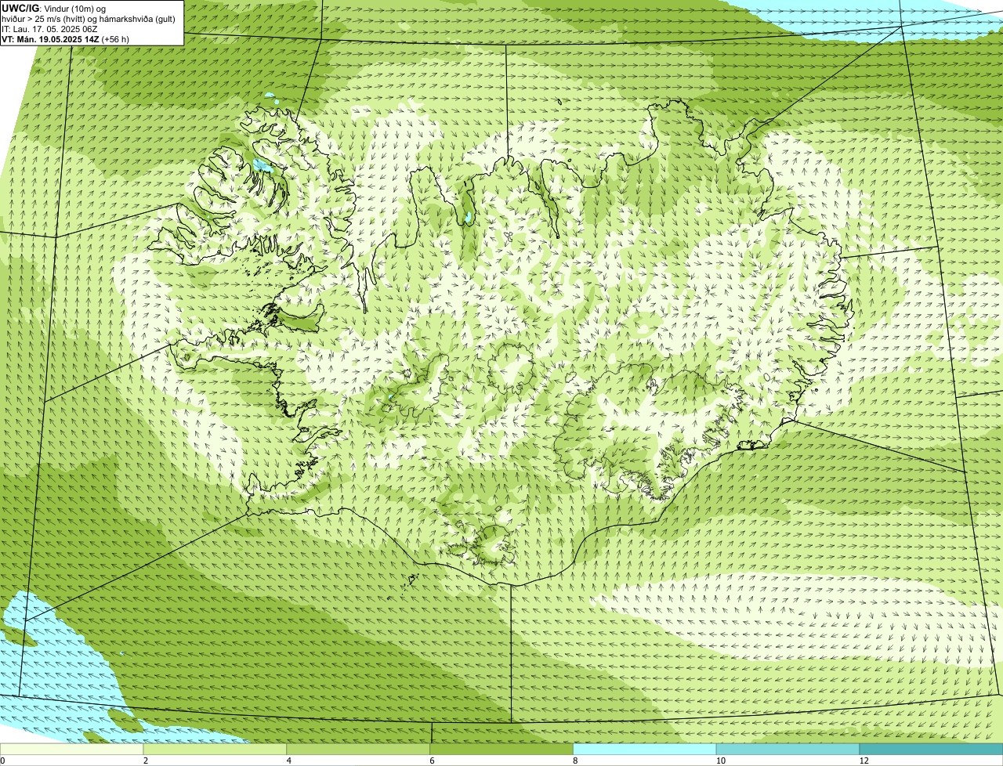Click the 2–4 m/s light green legend swatch
This screenshot has width=1003, height=766.
tap(215, 749)
